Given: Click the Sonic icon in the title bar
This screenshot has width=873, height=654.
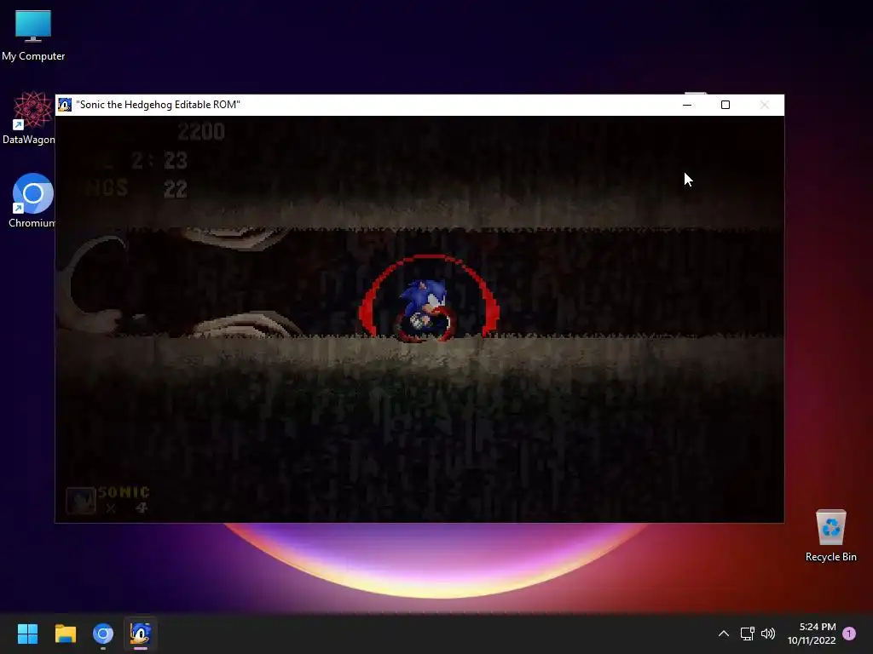Looking at the screenshot, I should (x=65, y=105).
